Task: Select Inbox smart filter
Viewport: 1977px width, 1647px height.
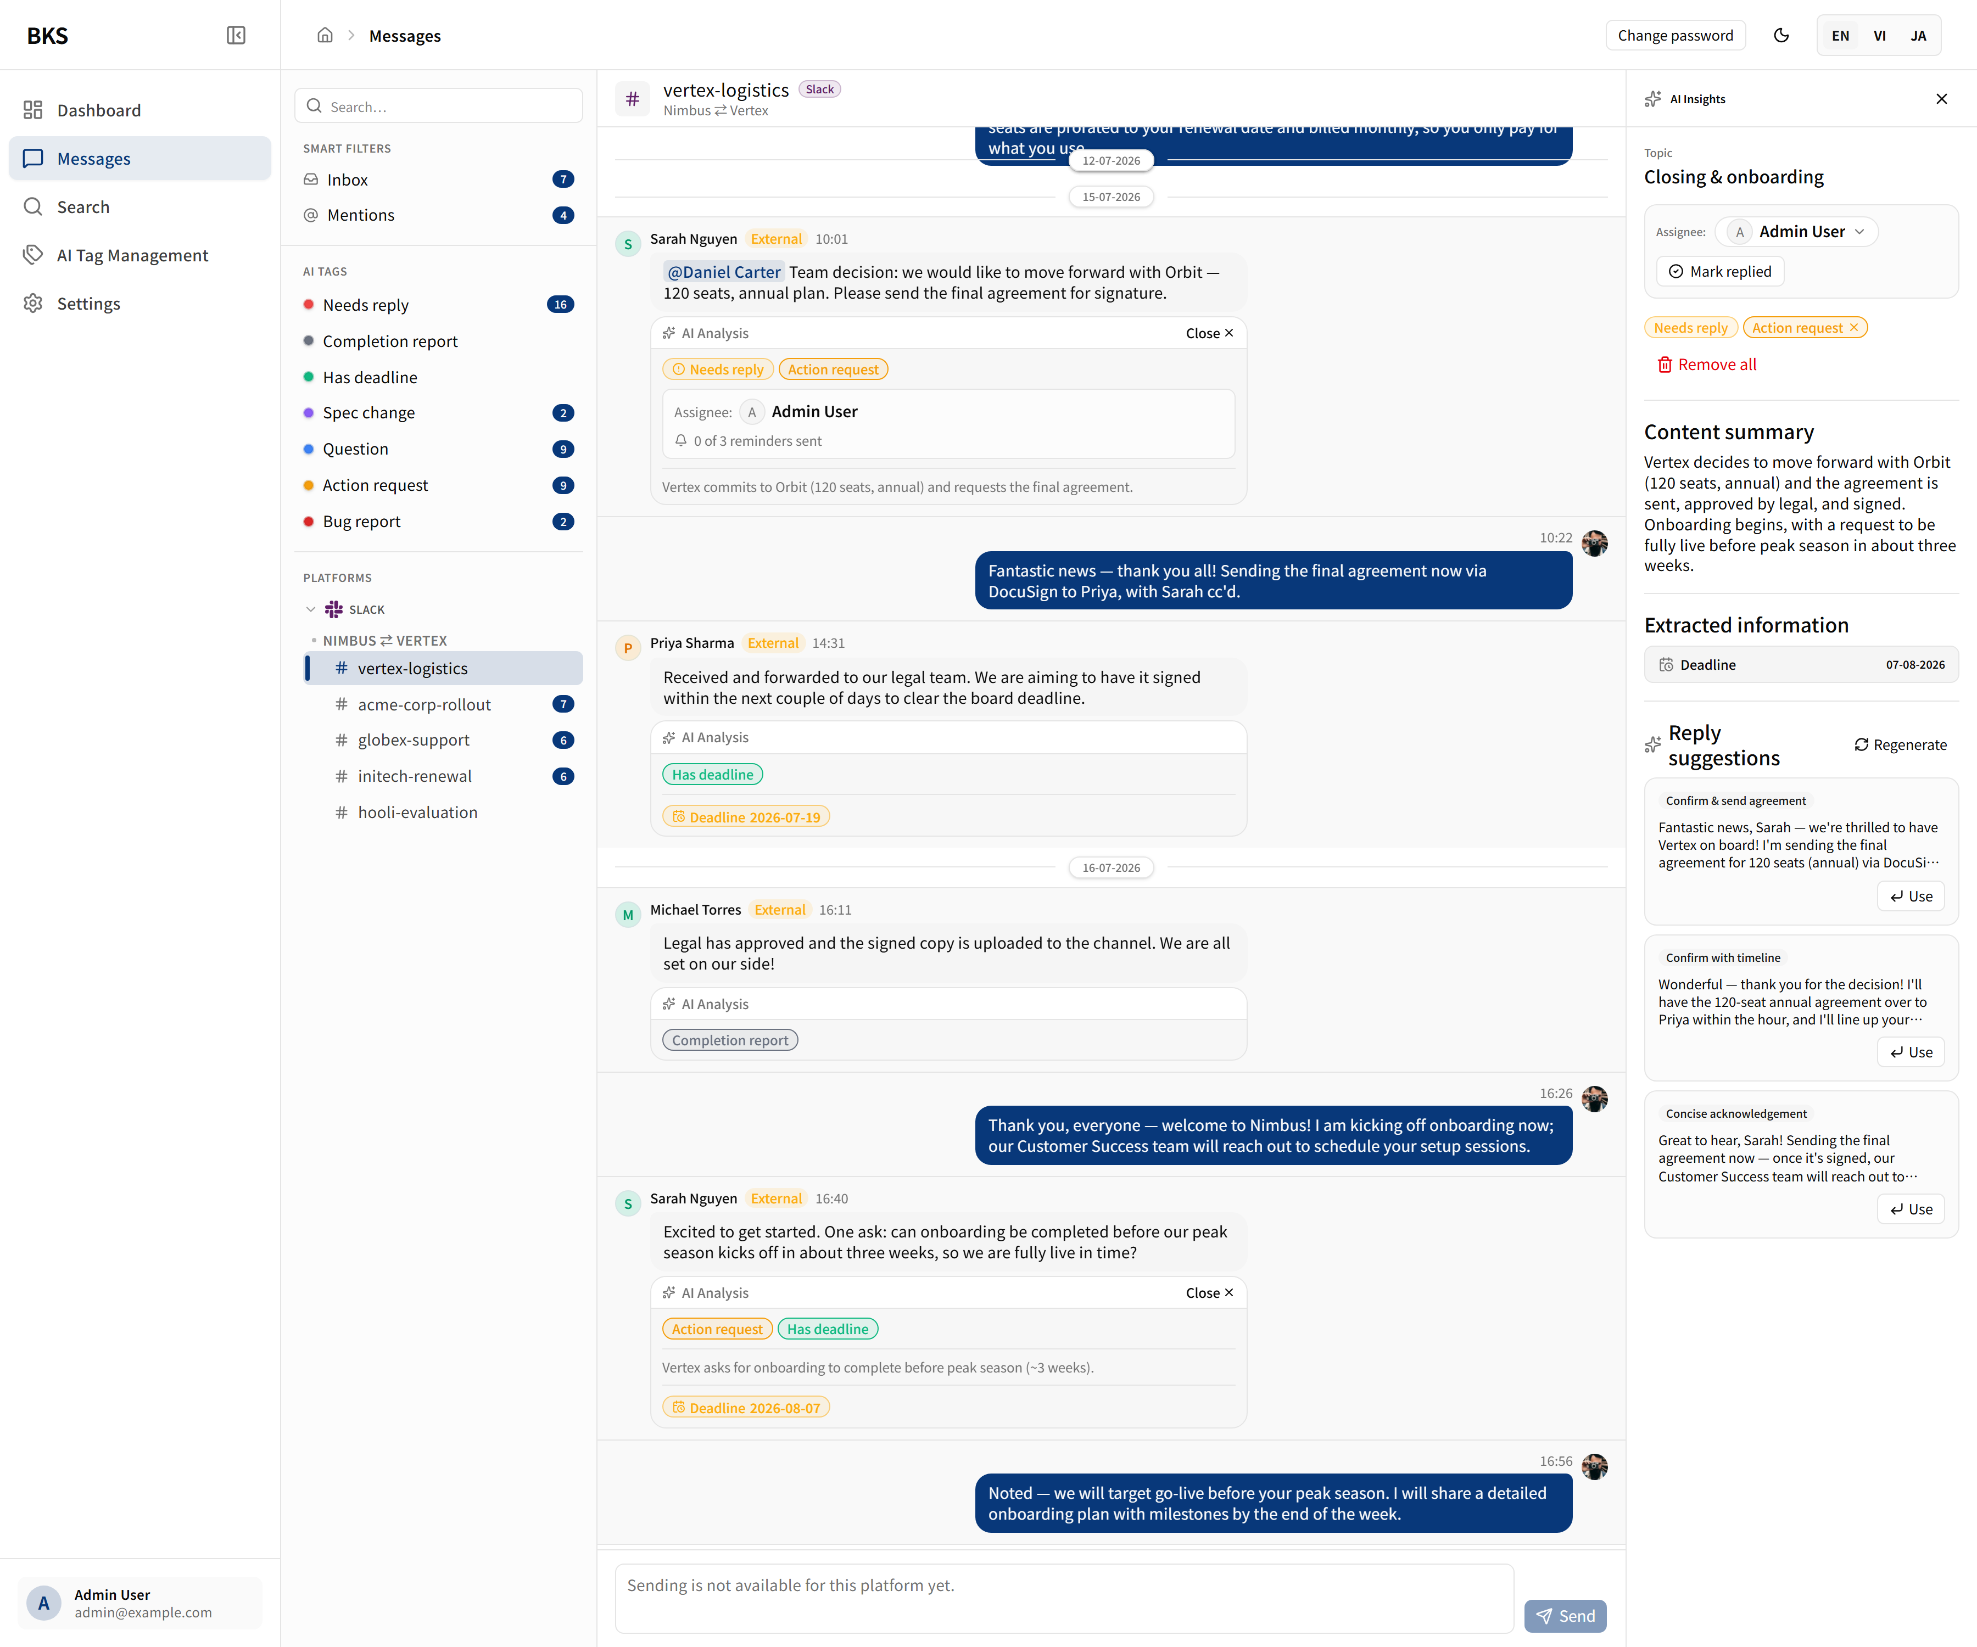Action: tap(439, 179)
